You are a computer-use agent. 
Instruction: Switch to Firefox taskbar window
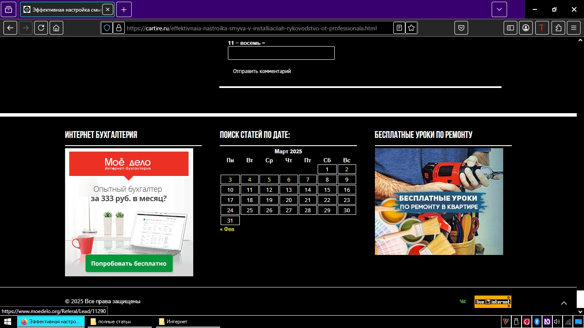pyautogui.click(x=51, y=322)
